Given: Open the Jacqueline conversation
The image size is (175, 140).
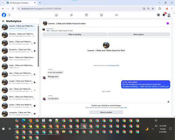Looking at the screenshot, I should [19, 114].
